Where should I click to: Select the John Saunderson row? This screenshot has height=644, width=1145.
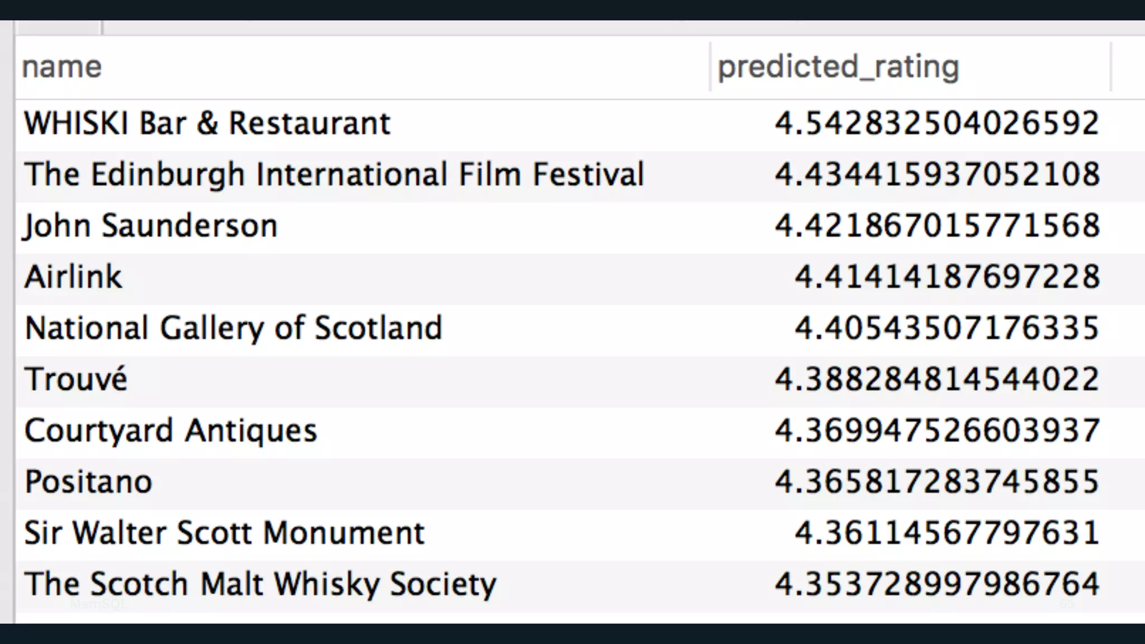pyautogui.click(x=150, y=226)
